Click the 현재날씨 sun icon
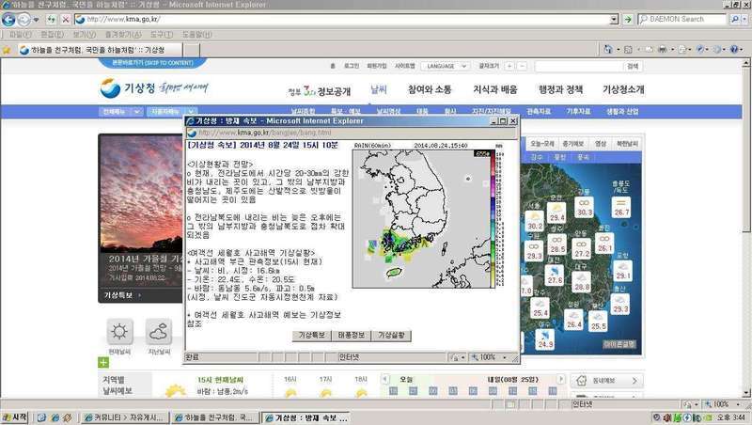 pyautogui.click(x=119, y=332)
